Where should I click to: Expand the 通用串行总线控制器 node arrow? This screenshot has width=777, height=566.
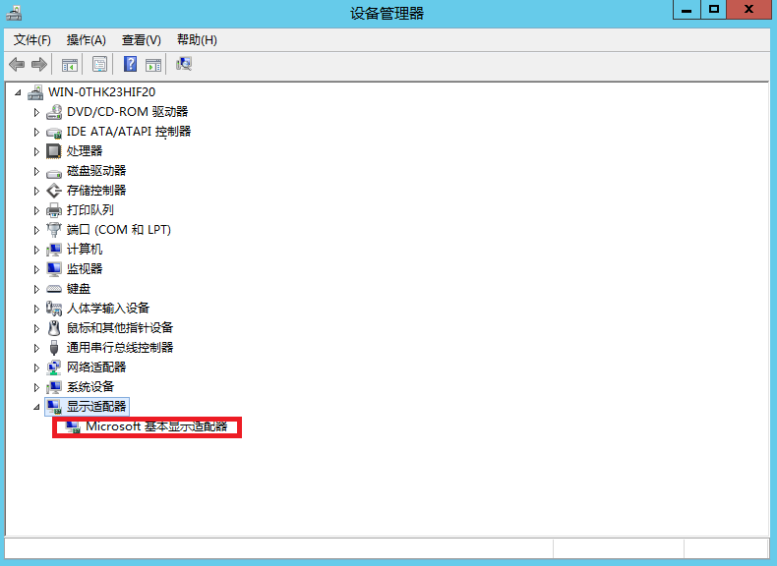click(x=36, y=348)
